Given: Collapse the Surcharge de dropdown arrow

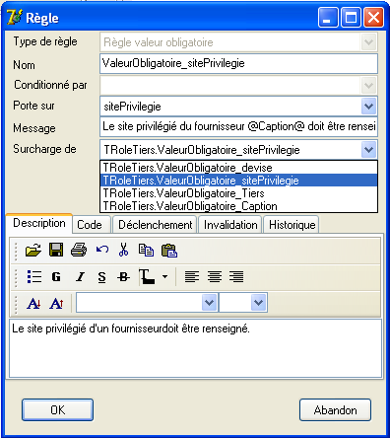Looking at the screenshot, I should [368, 150].
